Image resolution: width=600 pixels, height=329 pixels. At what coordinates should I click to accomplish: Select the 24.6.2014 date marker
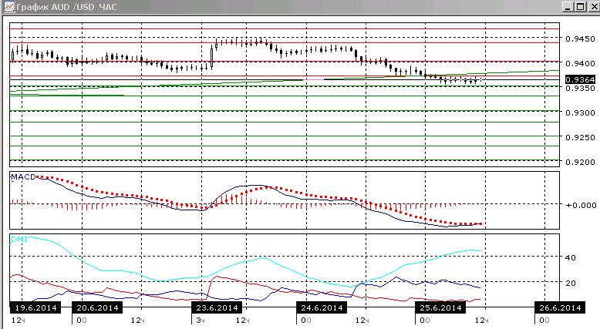coord(322,307)
